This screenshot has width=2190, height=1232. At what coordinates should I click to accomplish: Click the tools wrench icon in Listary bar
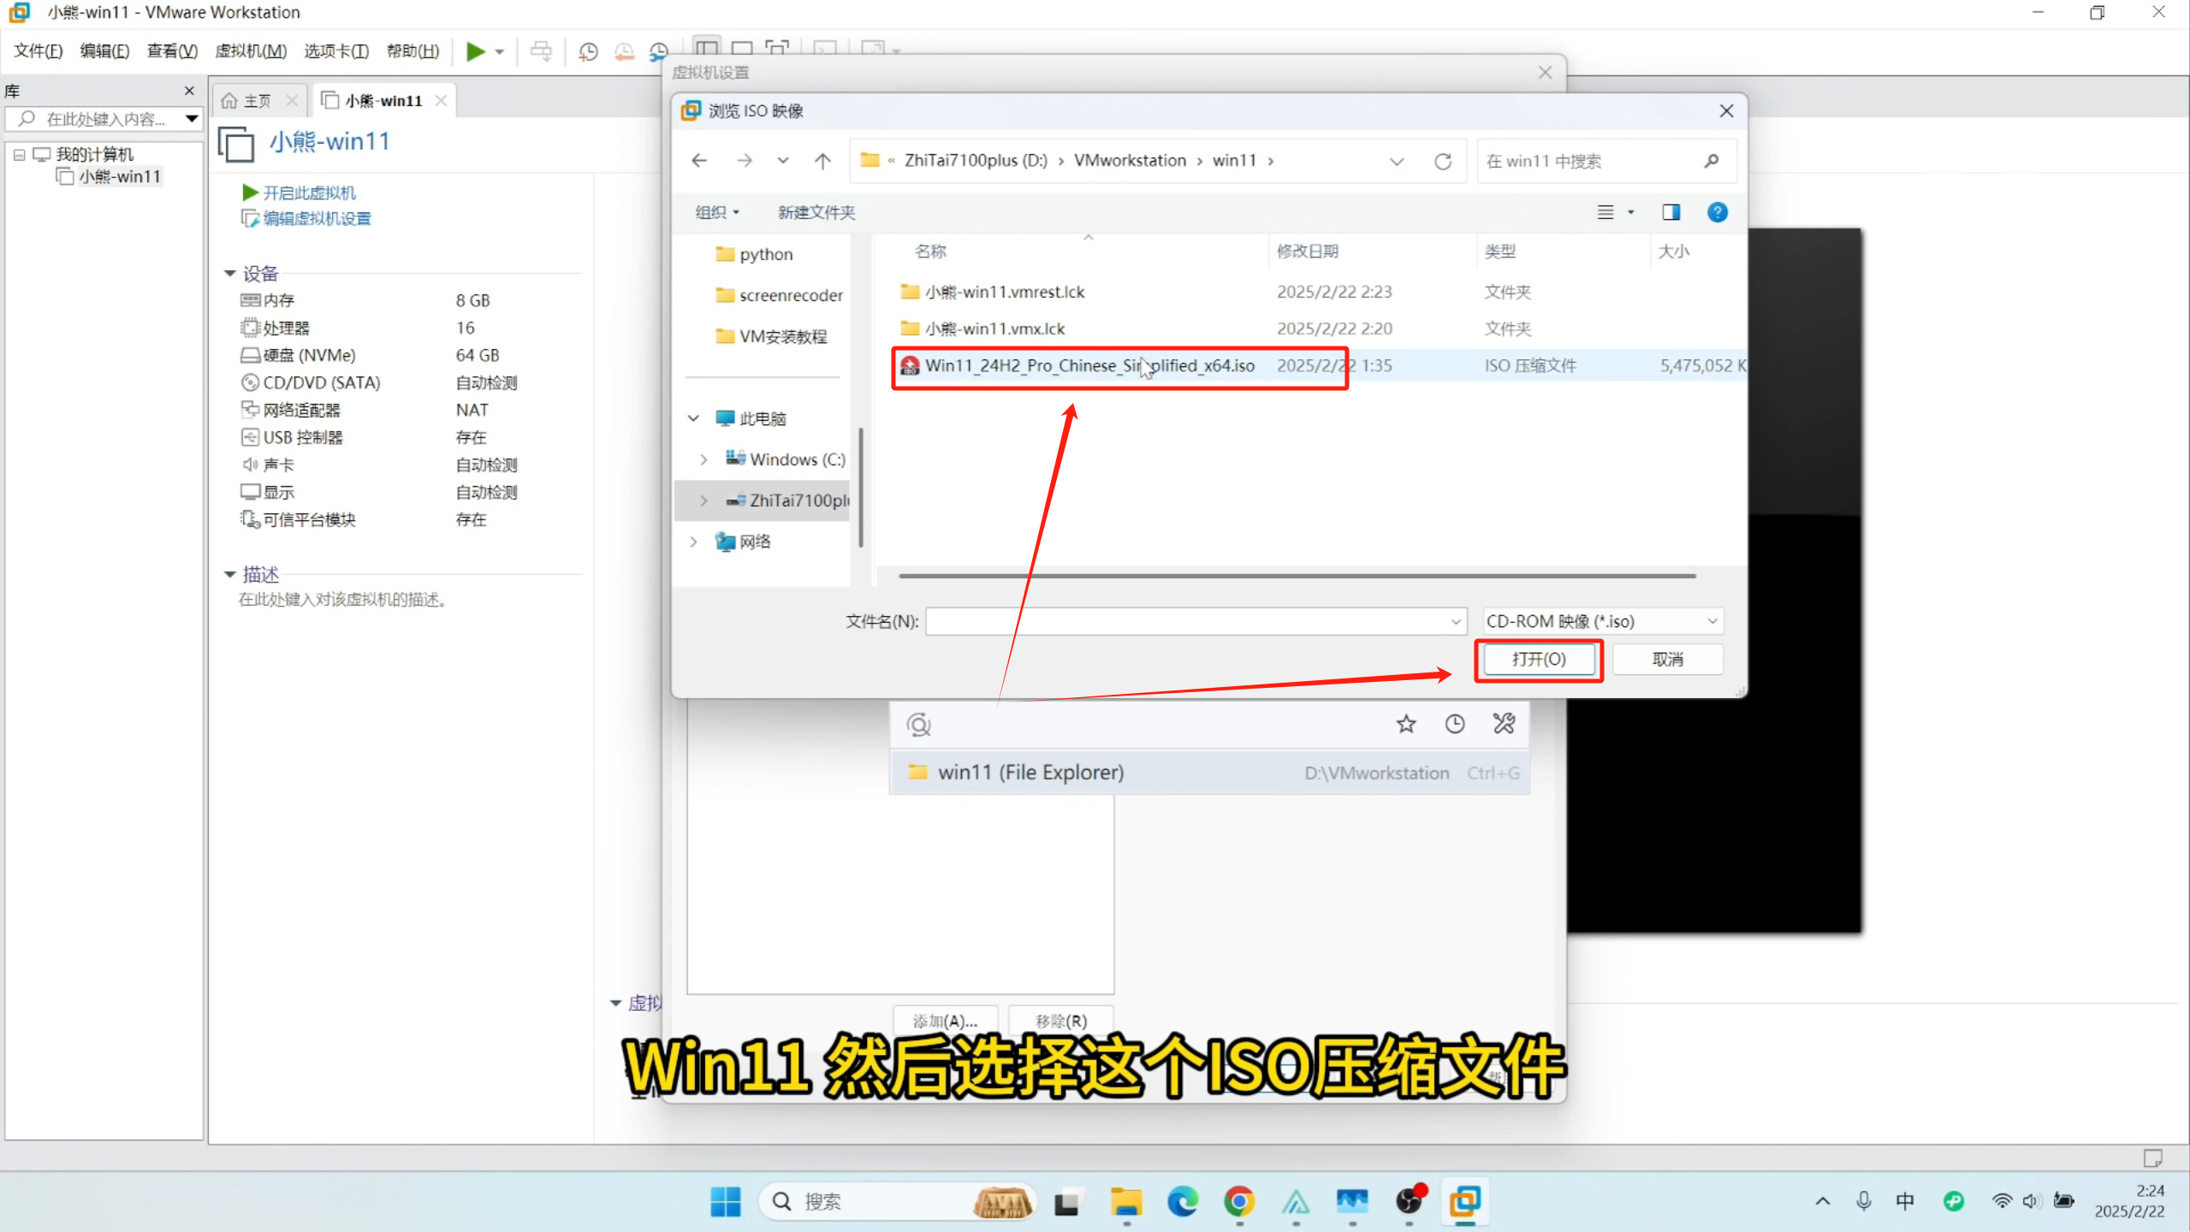[x=1504, y=725]
